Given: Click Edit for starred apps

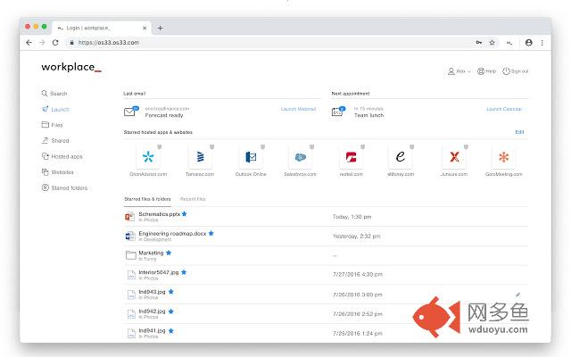Looking at the screenshot, I should coord(519,132).
